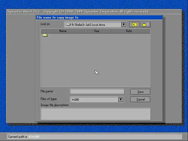188x141 pixels.
Task: Open the Files of type dropdown arrow
Action: coord(121,100)
